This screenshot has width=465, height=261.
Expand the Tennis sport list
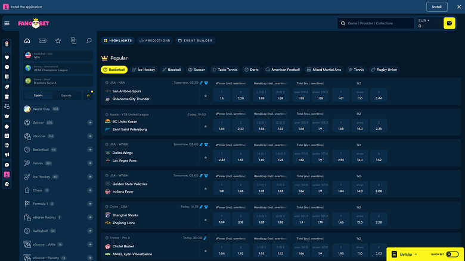[x=90, y=163]
